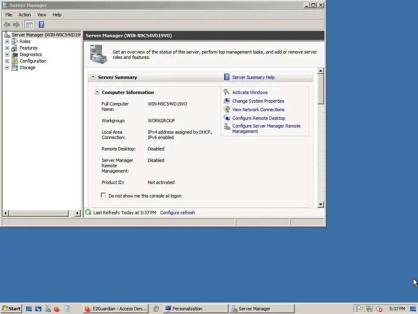Click the Configuration icon in the tree
Viewport: 418px width, 314px height.
15,61
